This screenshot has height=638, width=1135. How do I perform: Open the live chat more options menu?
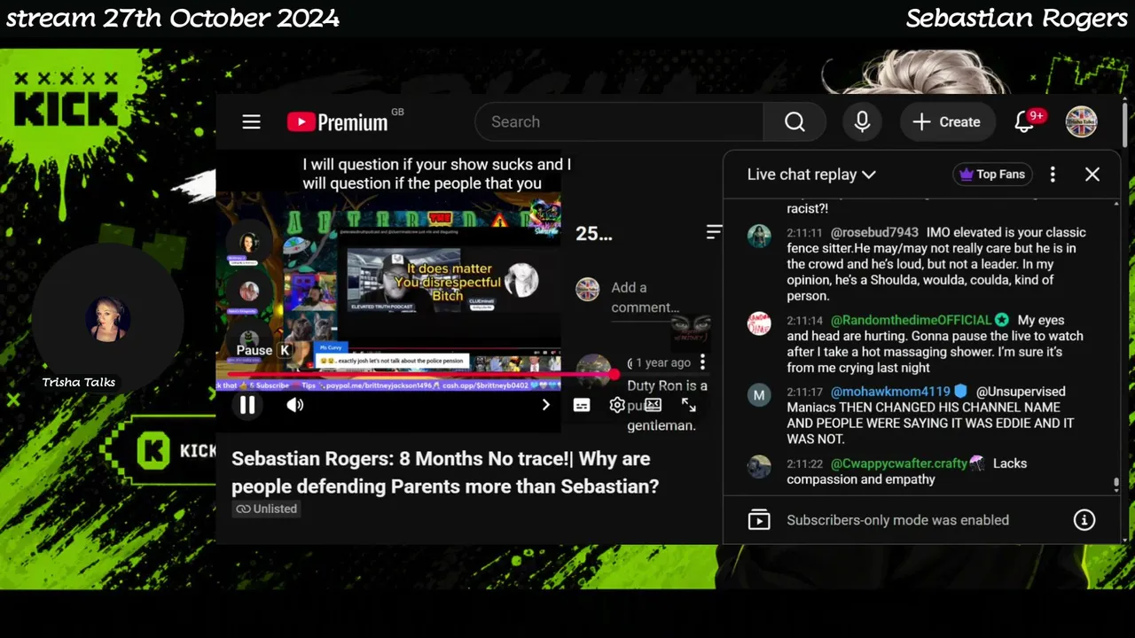1053,175
